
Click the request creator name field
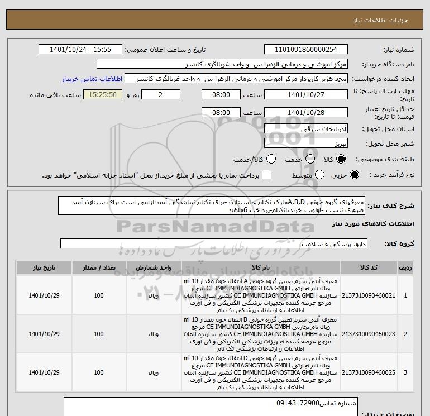coord(236,79)
